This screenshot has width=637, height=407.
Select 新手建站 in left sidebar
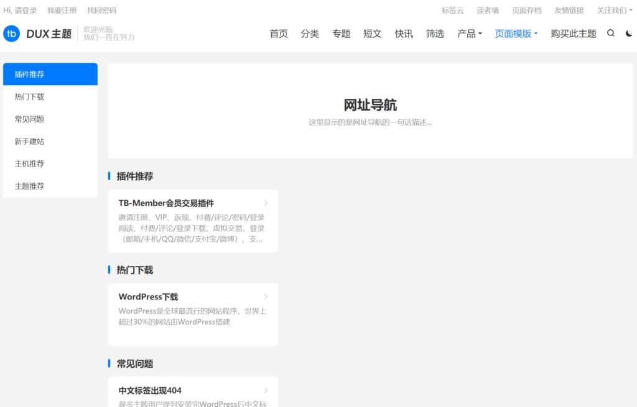[30, 142]
